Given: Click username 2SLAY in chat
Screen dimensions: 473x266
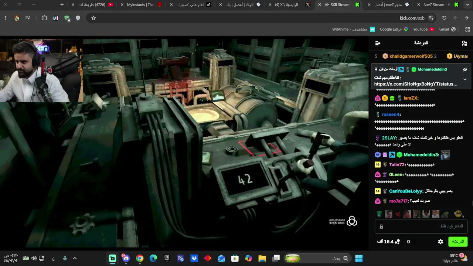Looking at the screenshot, I should 389,138.
